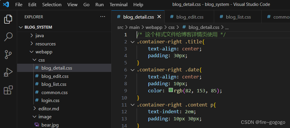This screenshot has width=290, height=128.
Task: Switch to the blog_list.css tab
Action: tap(238, 17)
